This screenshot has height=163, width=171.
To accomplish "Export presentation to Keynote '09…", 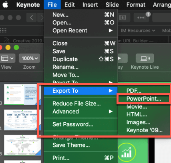I will pos(144,130).
